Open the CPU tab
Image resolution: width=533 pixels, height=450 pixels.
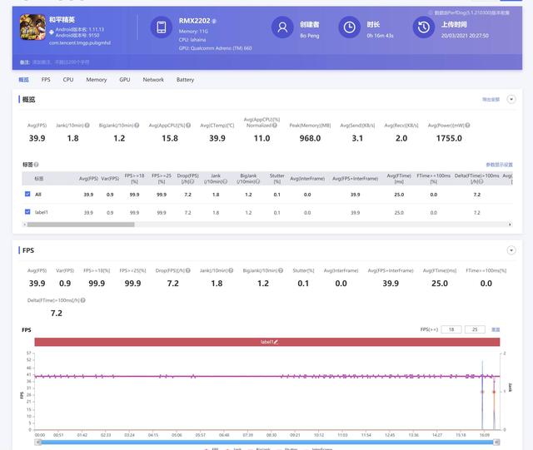click(x=68, y=80)
